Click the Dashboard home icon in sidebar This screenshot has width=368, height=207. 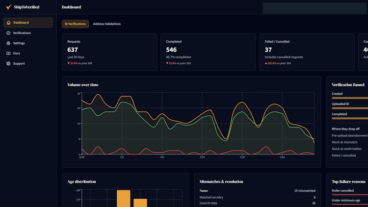coord(8,23)
